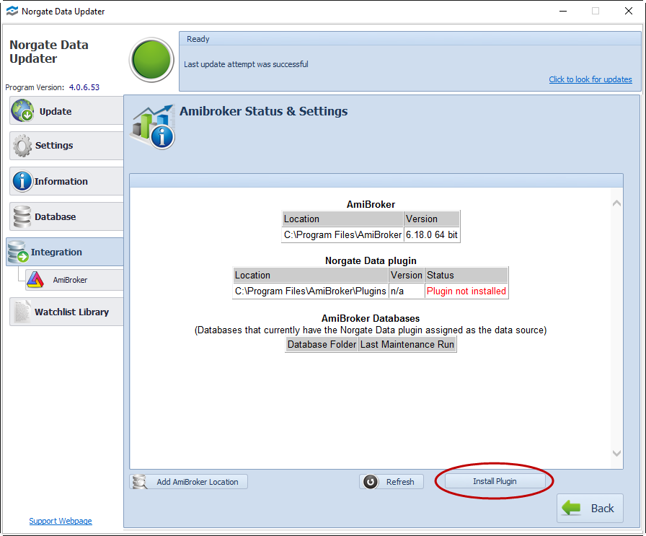646x536 pixels.
Task: Click the AmiBroker triangle logo icon
Action: click(x=35, y=280)
